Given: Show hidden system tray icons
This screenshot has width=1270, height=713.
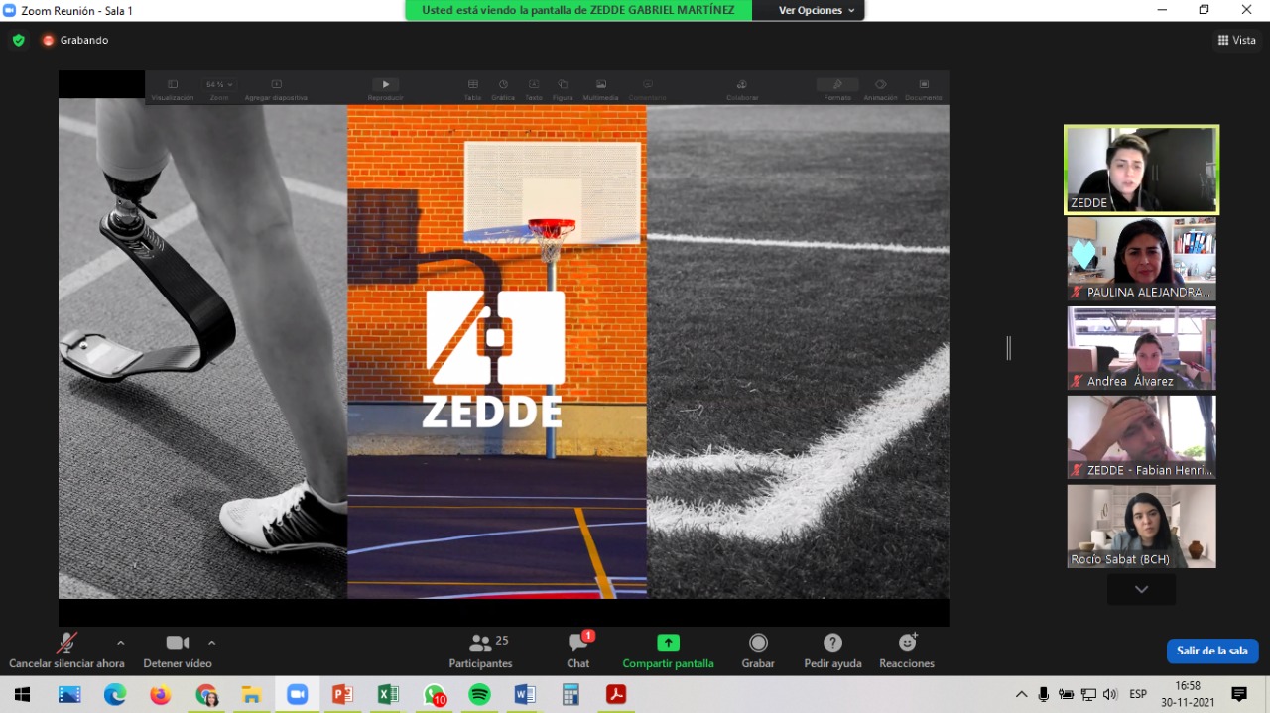Looking at the screenshot, I should (1021, 694).
